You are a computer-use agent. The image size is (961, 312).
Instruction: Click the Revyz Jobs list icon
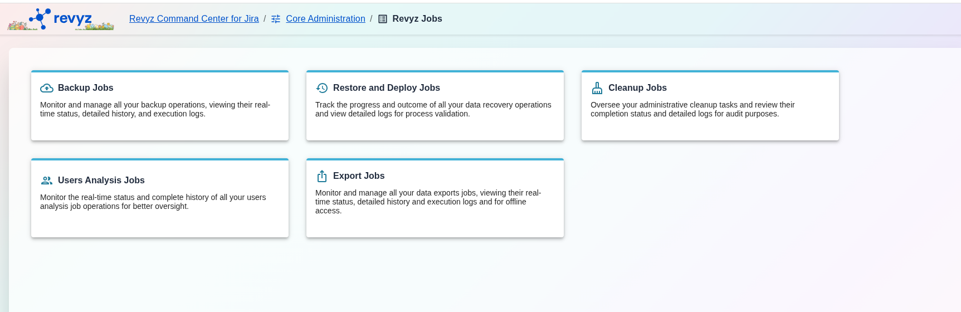click(383, 19)
